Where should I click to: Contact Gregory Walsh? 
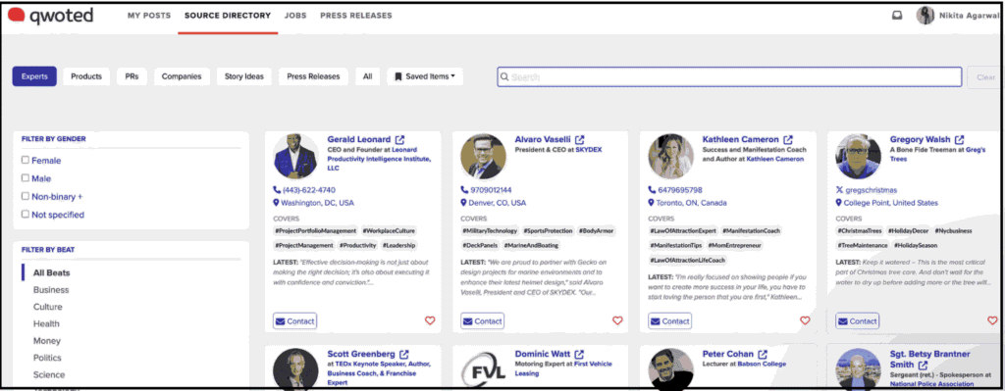tap(858, 321)
